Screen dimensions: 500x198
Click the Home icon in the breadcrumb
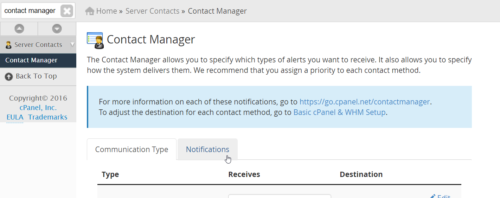90,11
